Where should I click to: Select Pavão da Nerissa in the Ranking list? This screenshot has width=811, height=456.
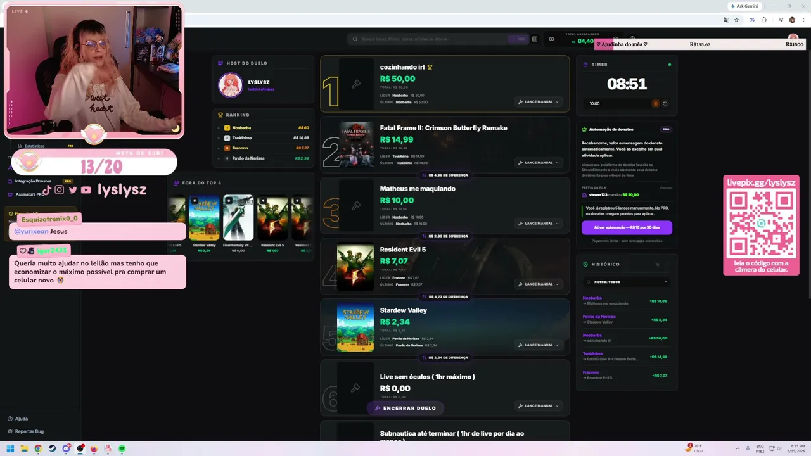264,158
